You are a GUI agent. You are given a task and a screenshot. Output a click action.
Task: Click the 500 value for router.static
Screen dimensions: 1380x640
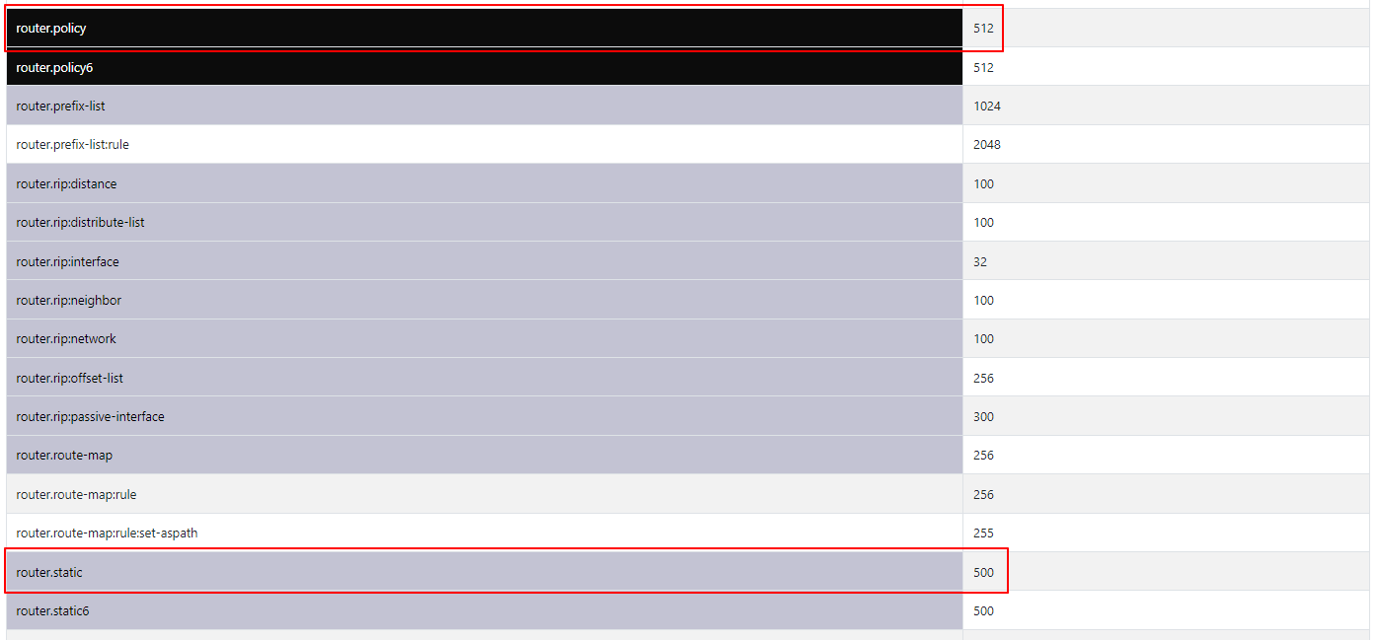tap(983, 572)
